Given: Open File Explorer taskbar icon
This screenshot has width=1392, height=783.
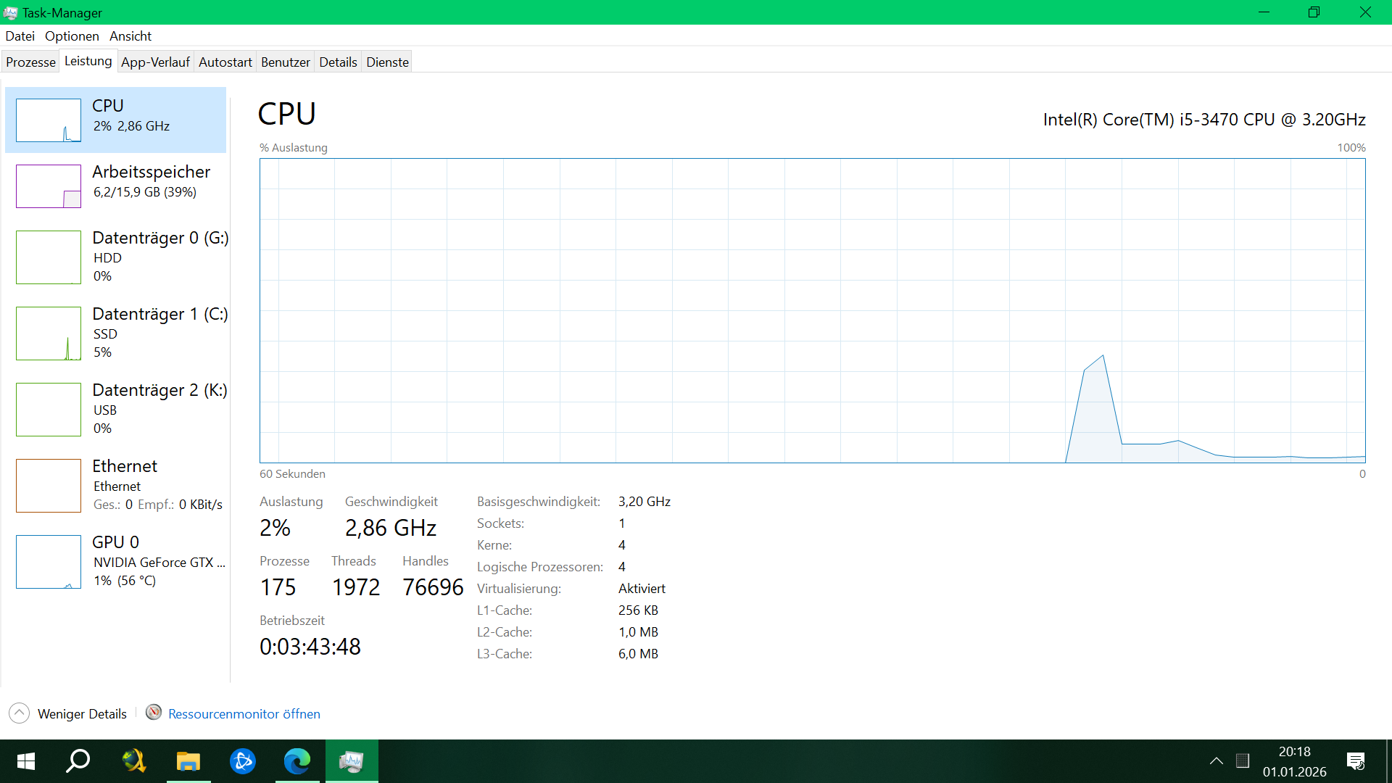Looking at the screenshot, I should [x=188, y=761].
